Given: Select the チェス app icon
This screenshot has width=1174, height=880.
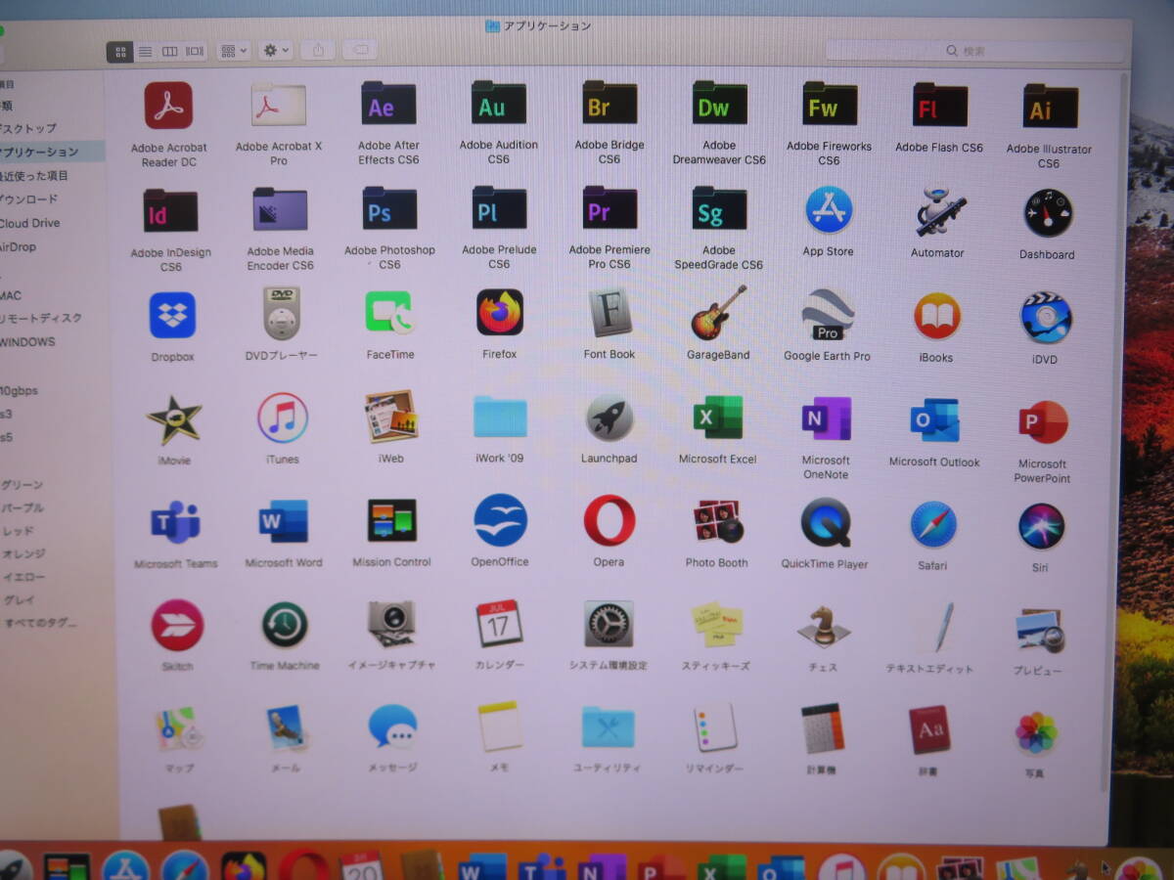Looking at the screenshot, I should (823, 626).
